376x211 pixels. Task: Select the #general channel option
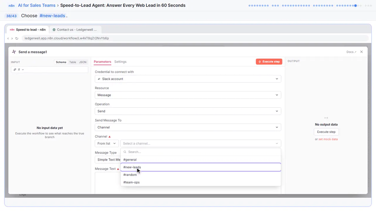coord(201,159)
